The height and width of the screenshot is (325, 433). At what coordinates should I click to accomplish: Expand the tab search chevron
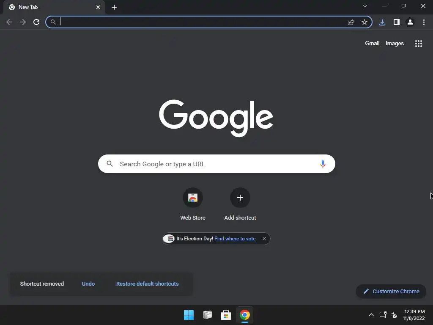[x=365, y=6]
